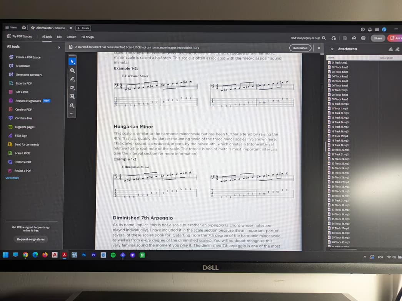Viewport: 402px width, 301px height.
Task: Open the comment tool in the toolbar
Action: 72,70
